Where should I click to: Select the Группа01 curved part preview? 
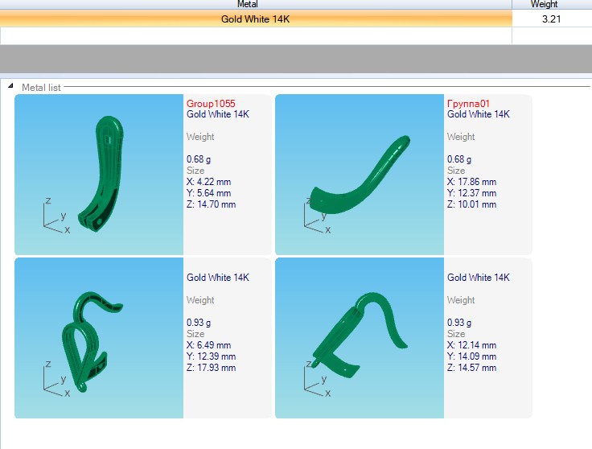pos(360,174)
